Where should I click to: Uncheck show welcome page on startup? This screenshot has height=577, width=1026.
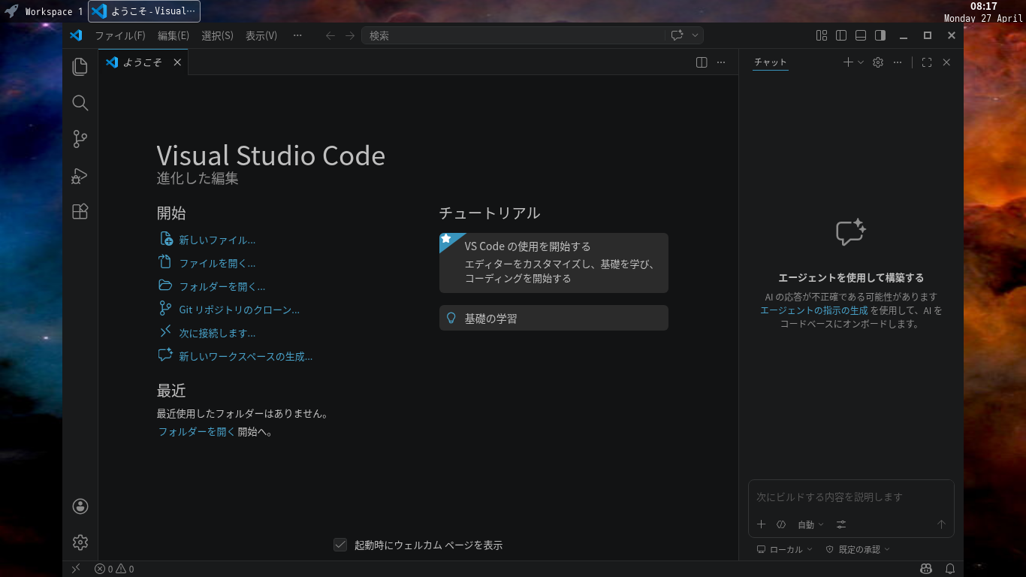(340, 545)
